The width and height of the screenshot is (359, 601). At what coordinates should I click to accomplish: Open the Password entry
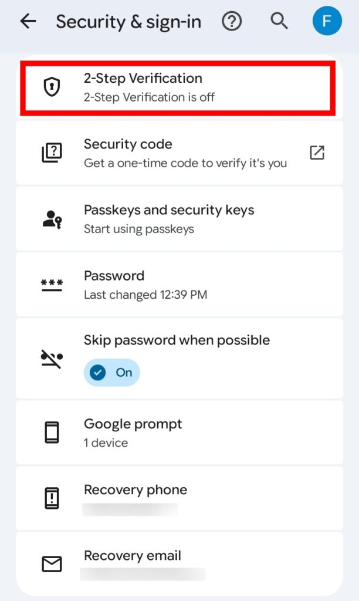click(x=176, y=285)
